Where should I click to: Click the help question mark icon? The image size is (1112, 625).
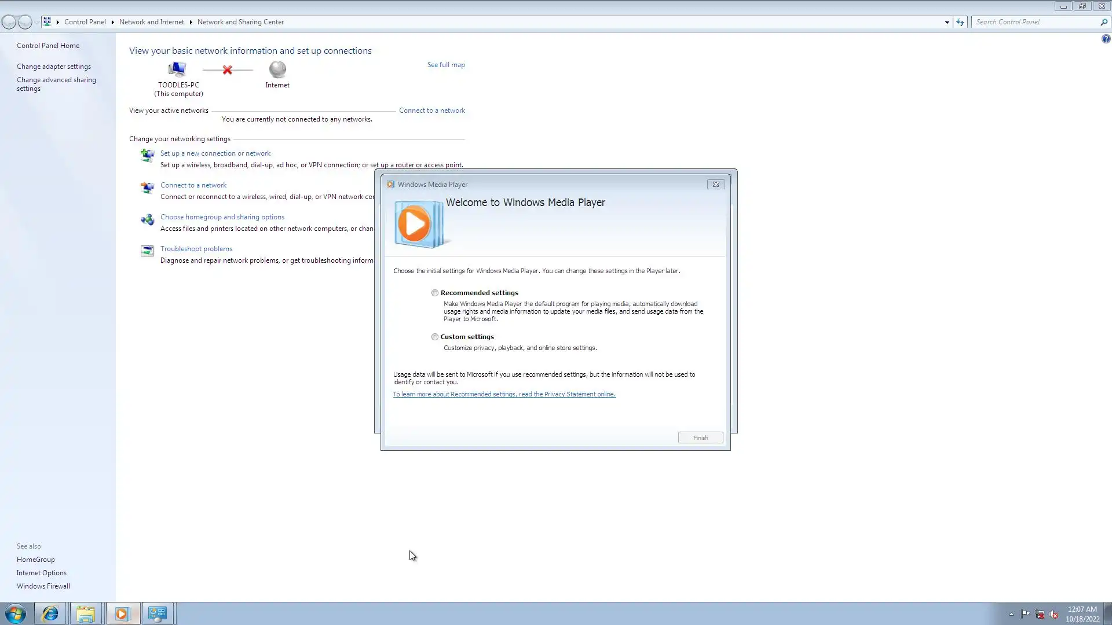1106,39
